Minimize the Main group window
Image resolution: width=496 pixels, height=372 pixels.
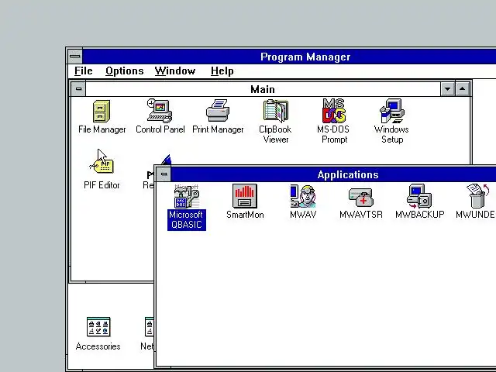pyautogui.click(x=448, y=89)
